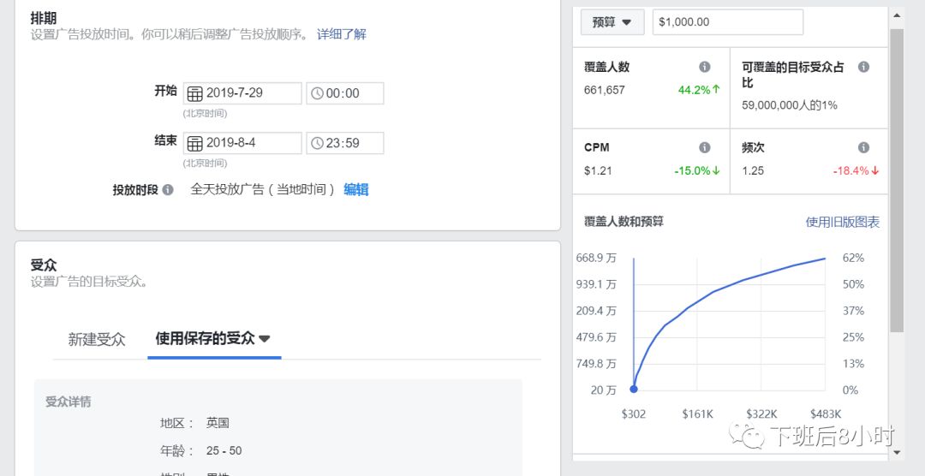Open the CPM info icon
Image resolution: width=925 pixels, height=476 pixels.
(704, 147)
